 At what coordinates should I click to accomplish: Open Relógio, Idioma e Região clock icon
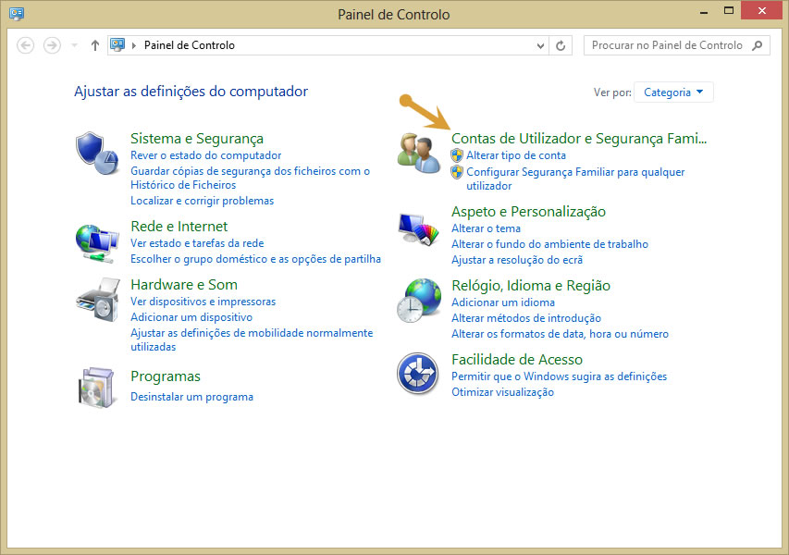coord(418,300)
